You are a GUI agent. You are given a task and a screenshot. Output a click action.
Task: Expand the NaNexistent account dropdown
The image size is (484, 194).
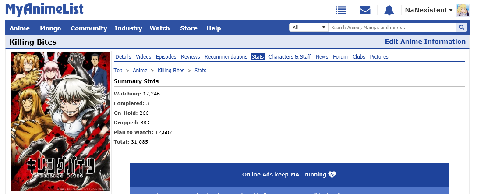tap(428, 10)
